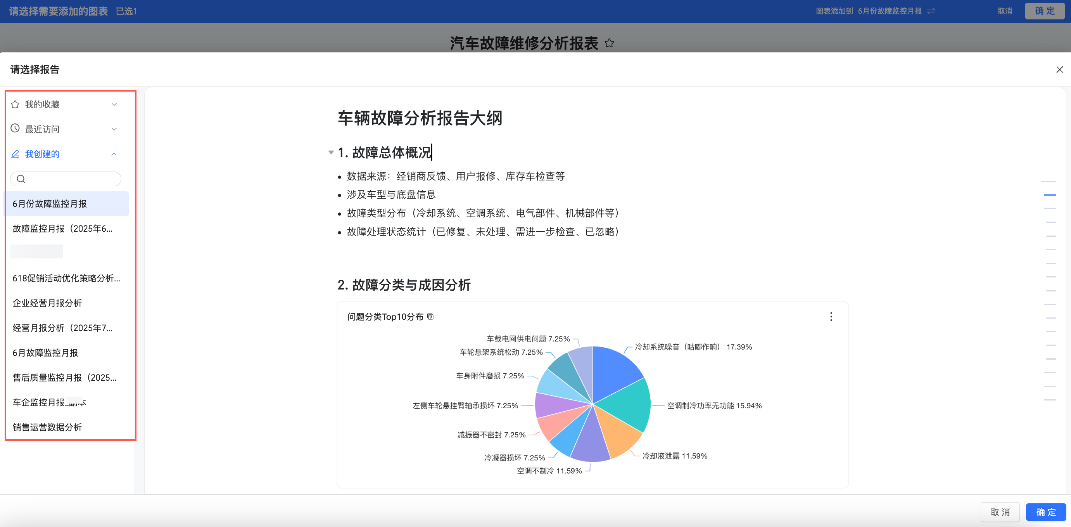Collapse the 我创建的 section chevron
Viewport: 1071px width, 527px height.
pyautogui.click(x=114, y=154)
